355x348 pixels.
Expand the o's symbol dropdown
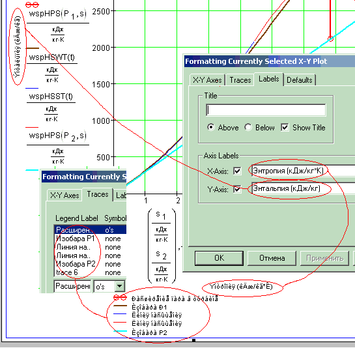[120, 286]
